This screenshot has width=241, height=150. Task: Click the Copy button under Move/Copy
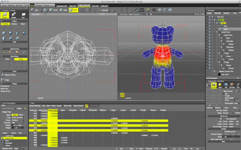pyautogui.click(x=21, y=59)
